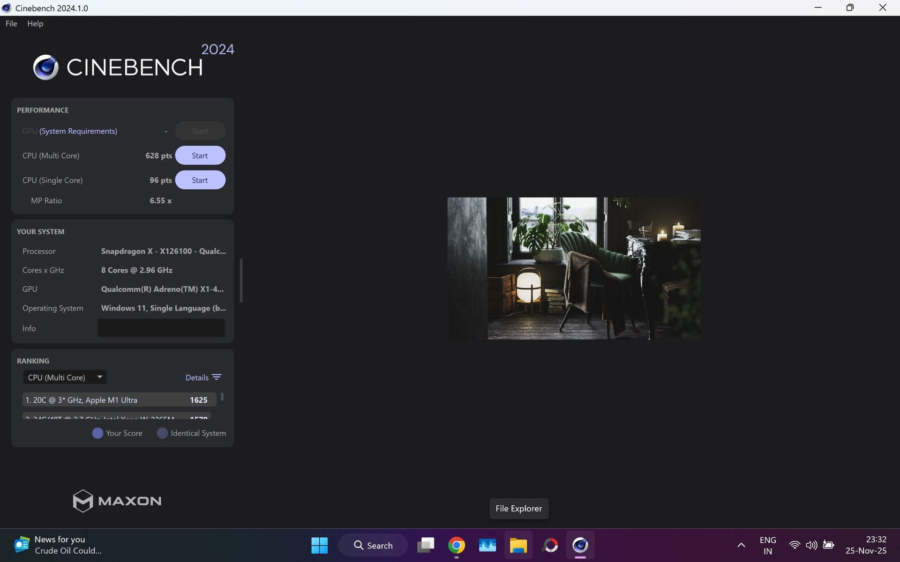Open the Details filter icon
The height and width of the screenshot is (562, 900).
(x=217, y=377)
